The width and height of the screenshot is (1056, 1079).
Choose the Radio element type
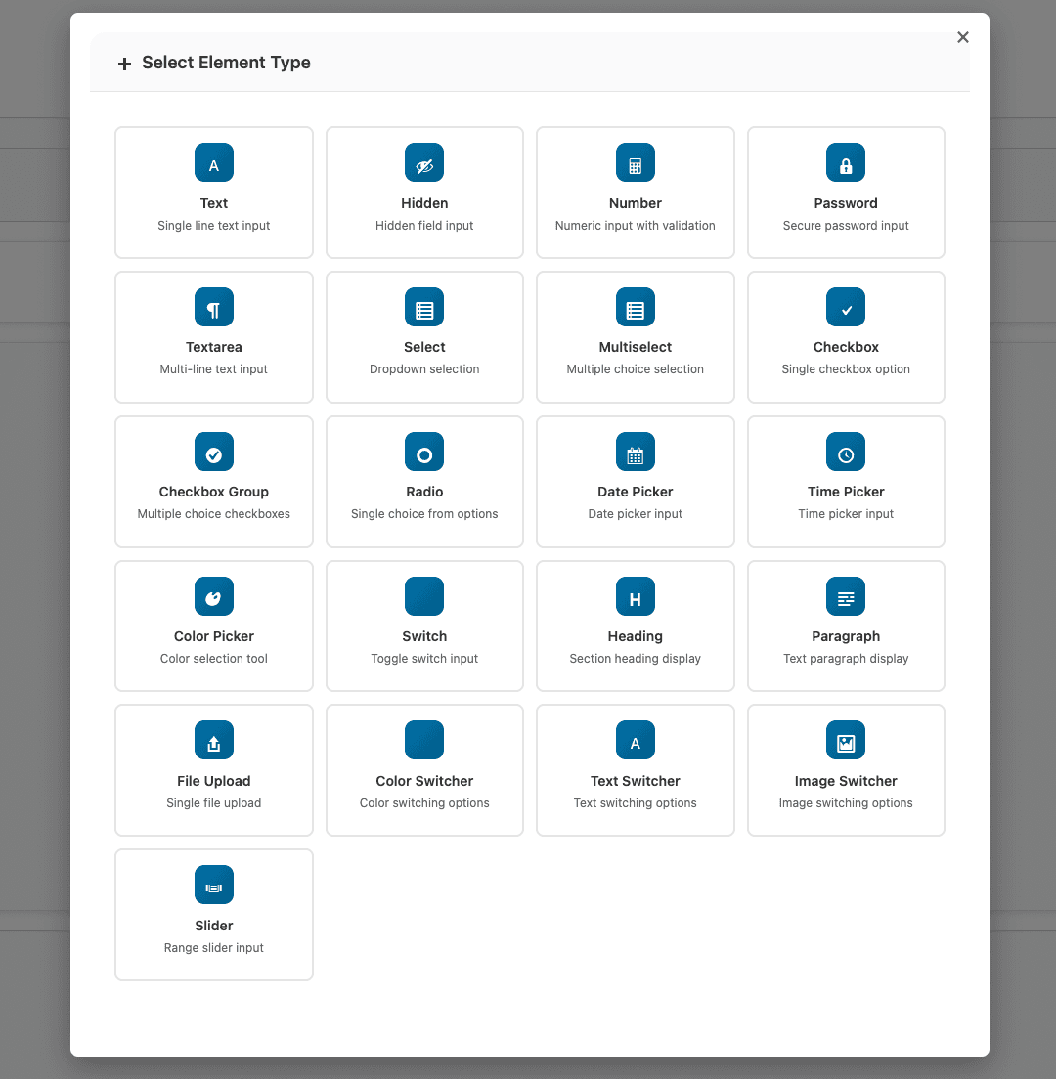tap(424, 482)
